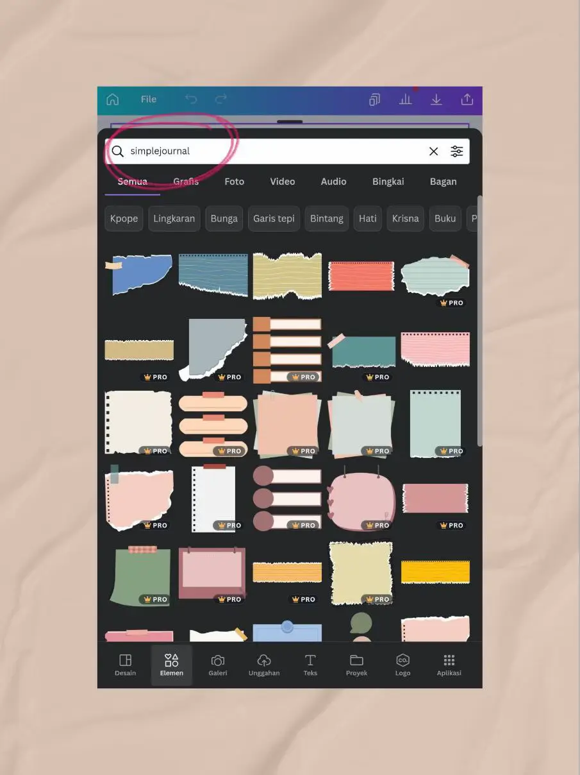Toggle the Bintang filter chip

coord(326,218)
